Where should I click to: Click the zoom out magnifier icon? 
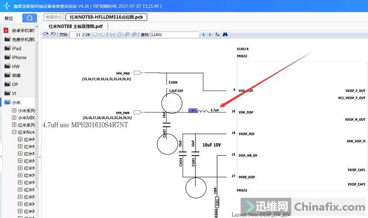tap(127, 34)
